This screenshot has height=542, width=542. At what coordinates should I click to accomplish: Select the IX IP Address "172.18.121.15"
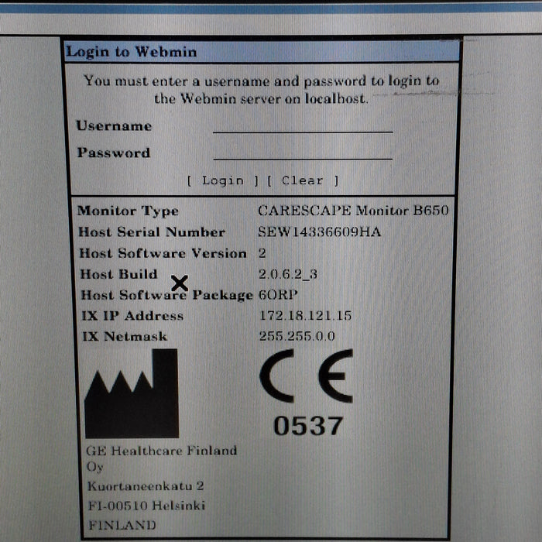305,316
